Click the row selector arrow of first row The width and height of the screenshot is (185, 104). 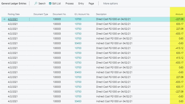4,19
